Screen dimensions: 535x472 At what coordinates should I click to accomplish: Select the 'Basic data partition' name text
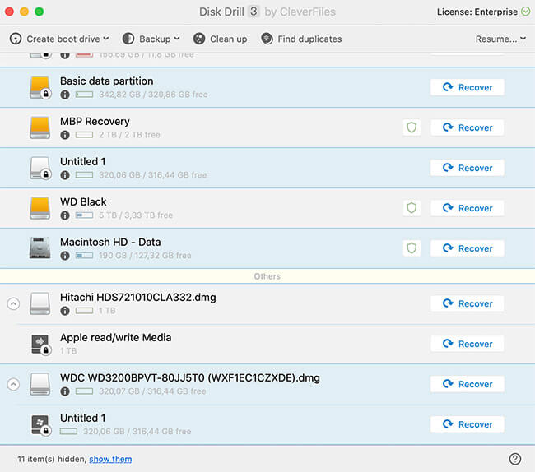point(106,81)
